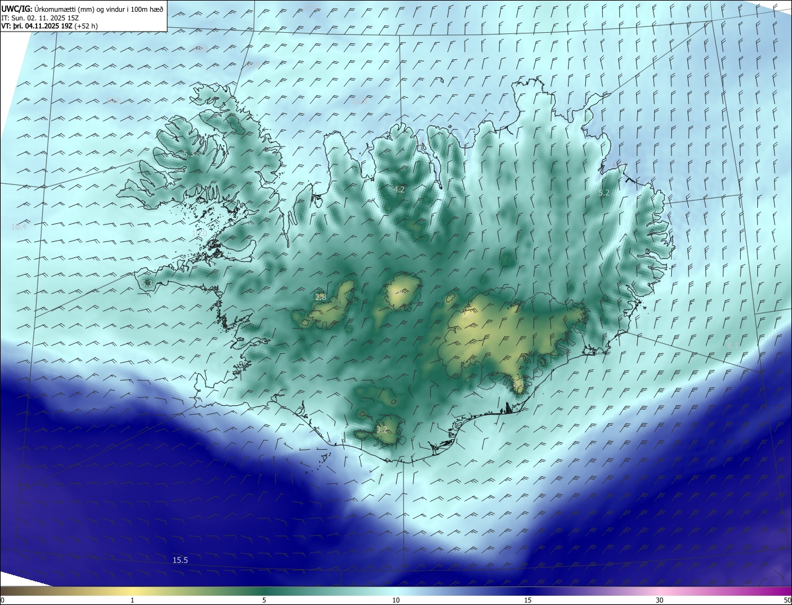Click the 15 label on the color scale
The image size is (792, 605).
coord(528,600)
